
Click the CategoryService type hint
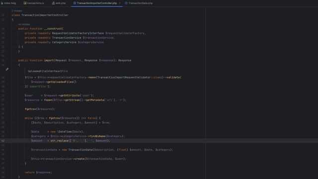pos(64,42)
